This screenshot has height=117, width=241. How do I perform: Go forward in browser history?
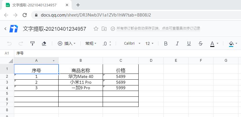click(x=15, y=15)
